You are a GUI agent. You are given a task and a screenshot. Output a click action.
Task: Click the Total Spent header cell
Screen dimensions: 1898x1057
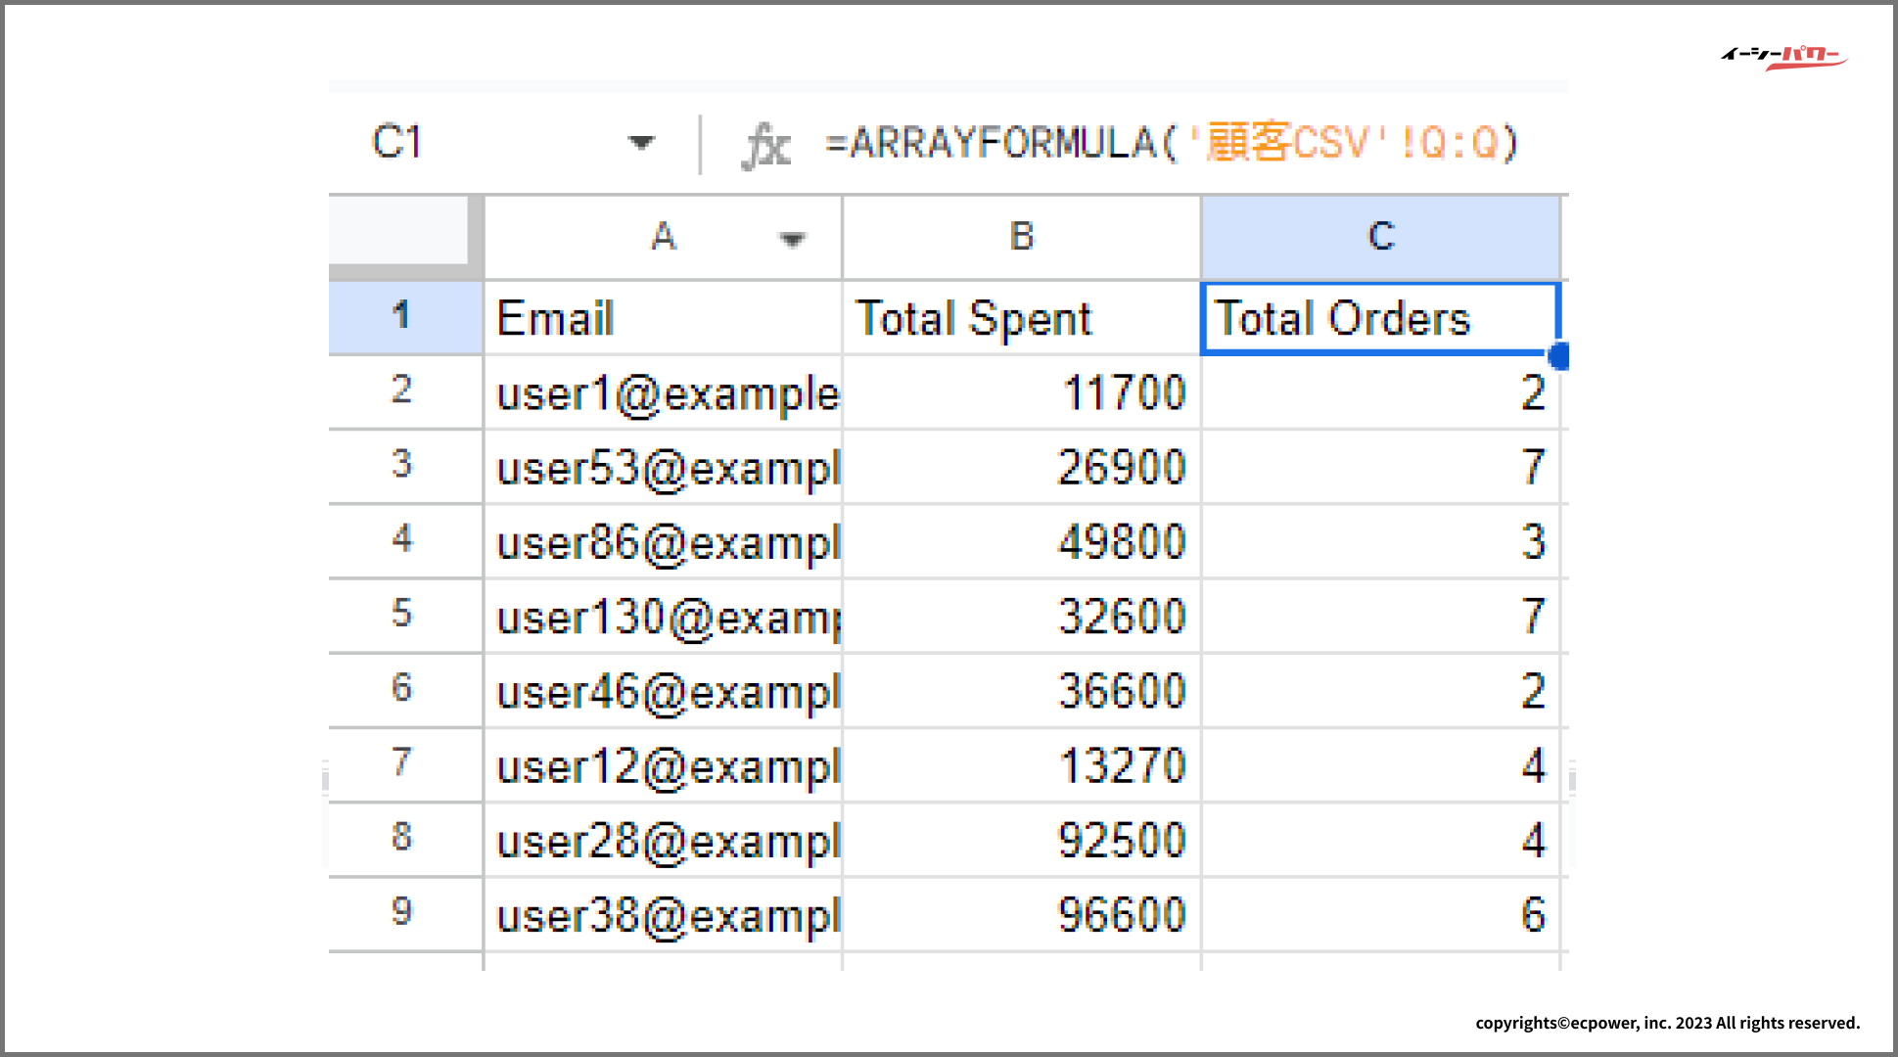click(x=1021, y=318)
